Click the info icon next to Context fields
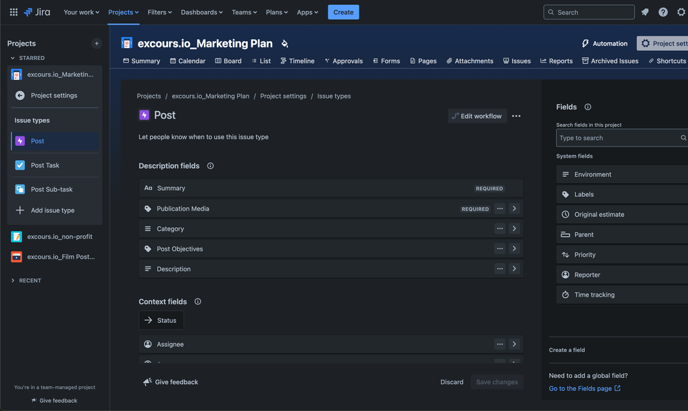The width and height of the screenshot is (688, 411). [198, 302]
